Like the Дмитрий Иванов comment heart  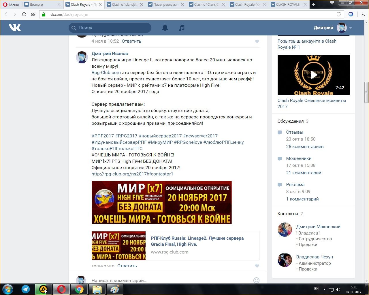(257, 266)
